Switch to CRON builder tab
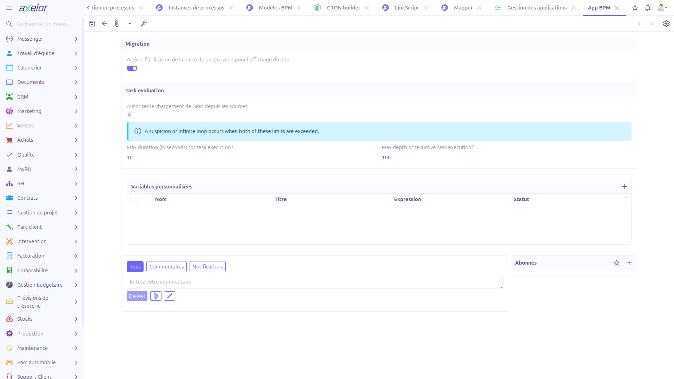This screenshot has height=379, width=674. [343, 8]
